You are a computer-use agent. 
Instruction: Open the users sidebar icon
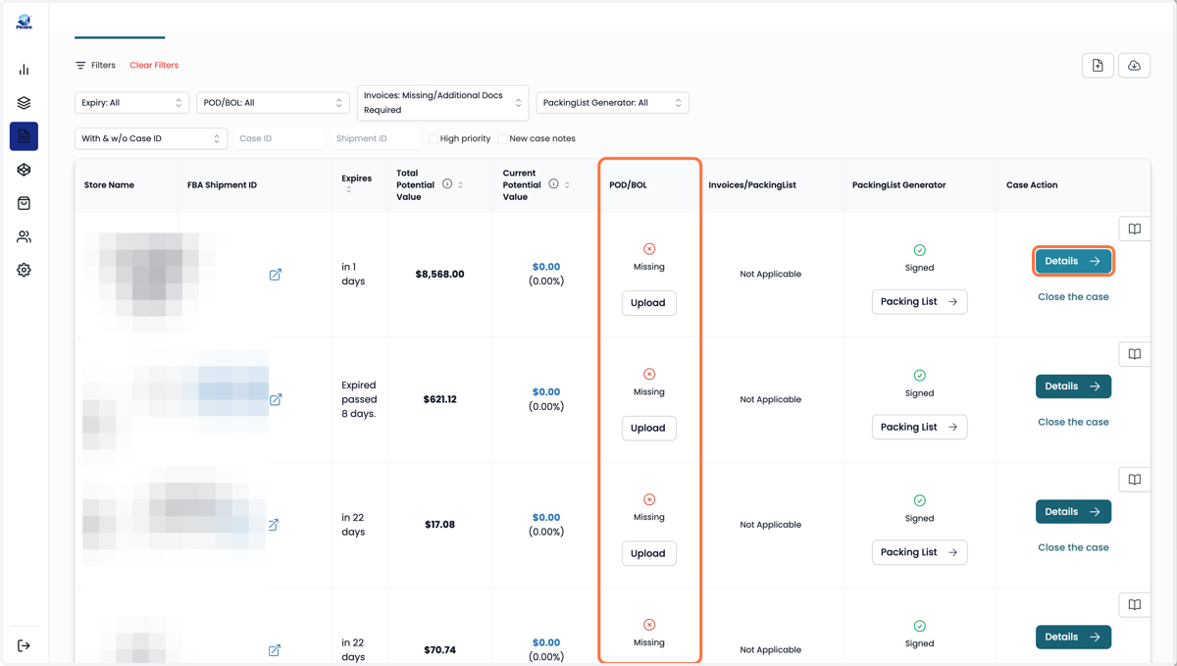(24, 236)
